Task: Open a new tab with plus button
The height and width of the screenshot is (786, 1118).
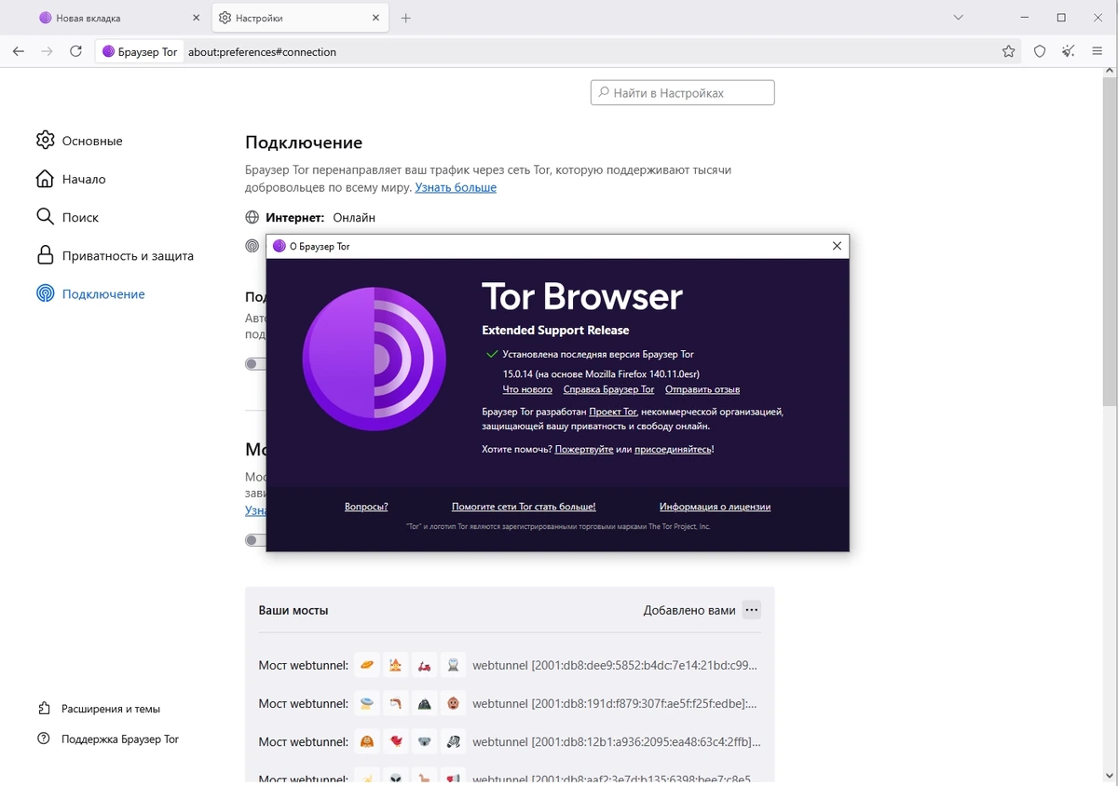Action: click(406, 18)
